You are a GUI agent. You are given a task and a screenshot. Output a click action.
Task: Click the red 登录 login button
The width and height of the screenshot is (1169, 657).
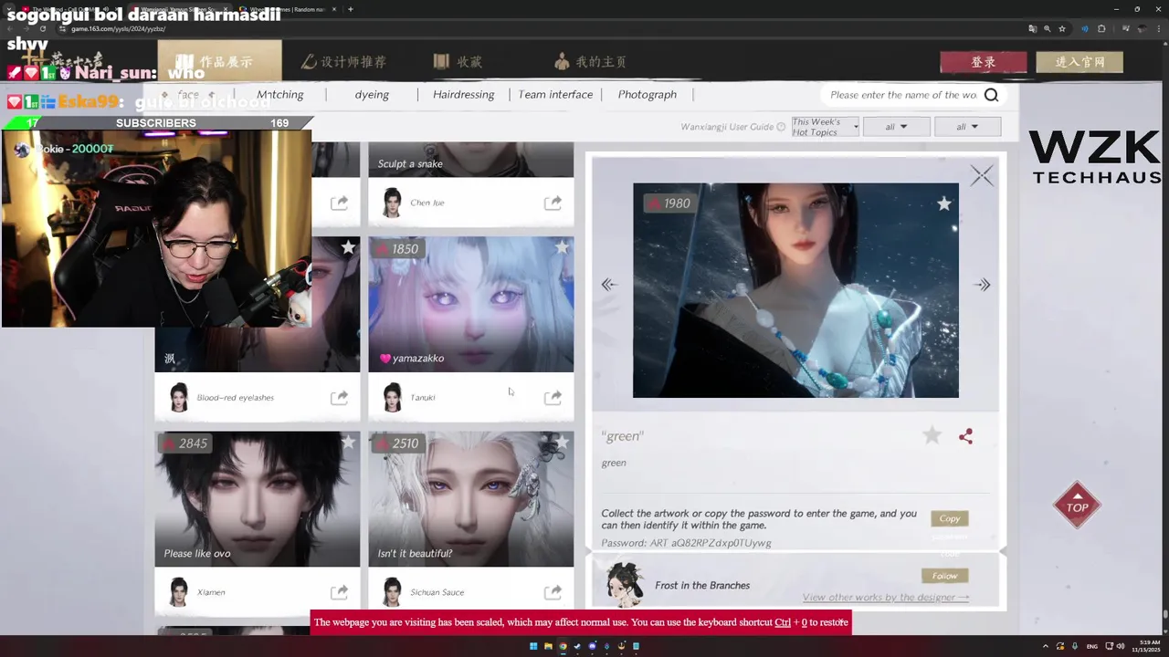984,62
